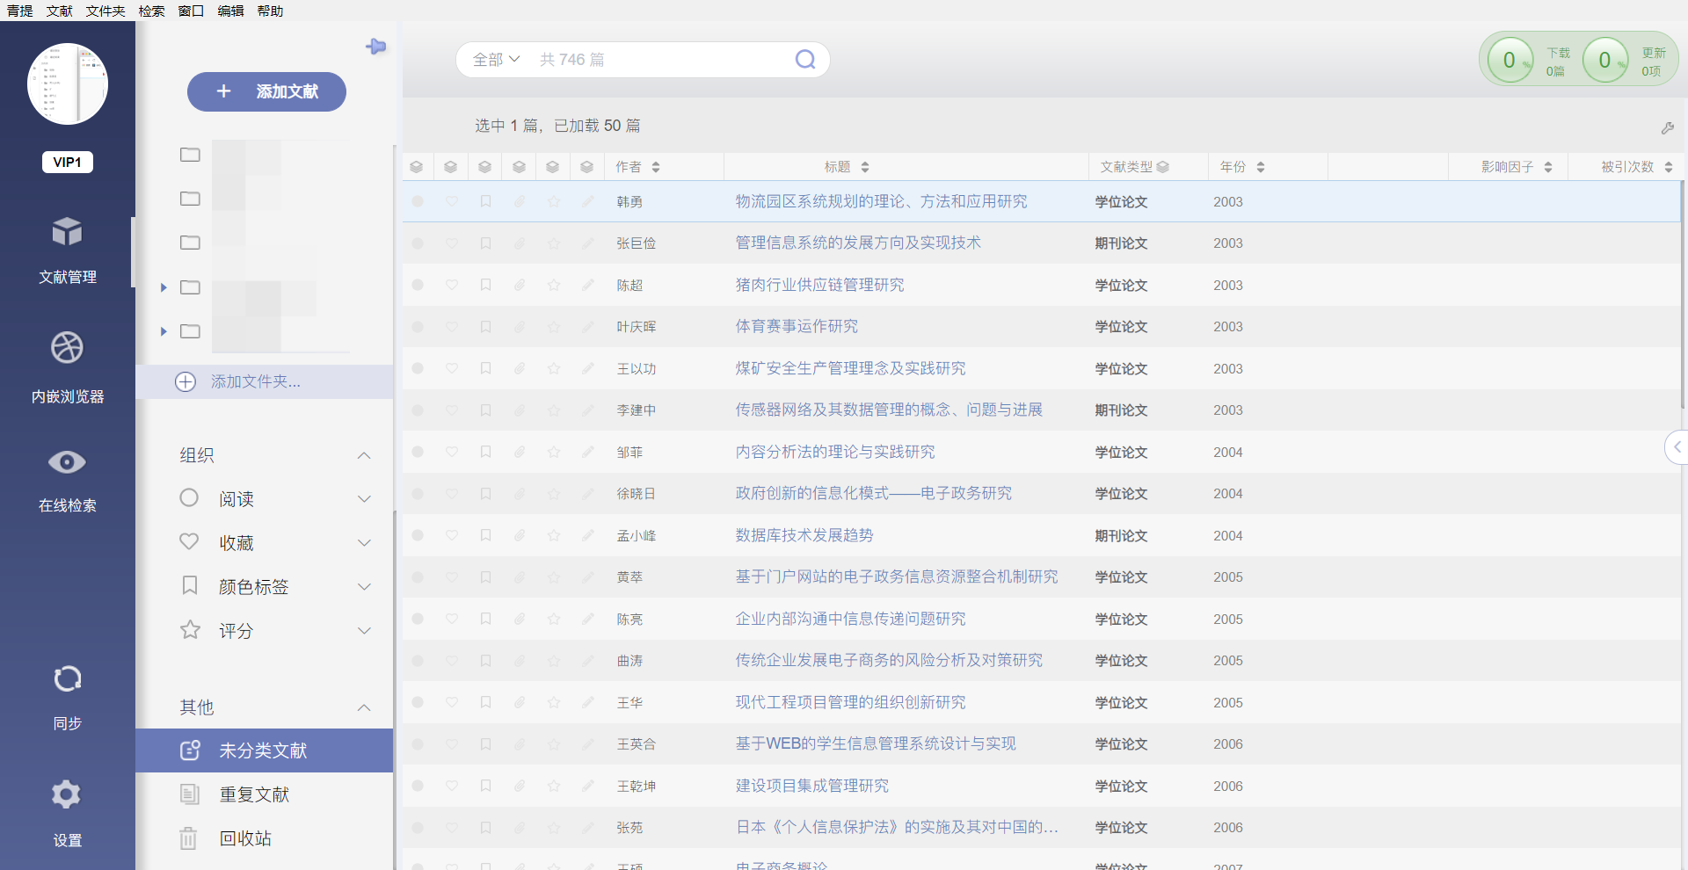Expand the fifth folder tree arrow
Image resolution: width=1688 pixels, height=870 pixels.
click(x=164, y=331)
